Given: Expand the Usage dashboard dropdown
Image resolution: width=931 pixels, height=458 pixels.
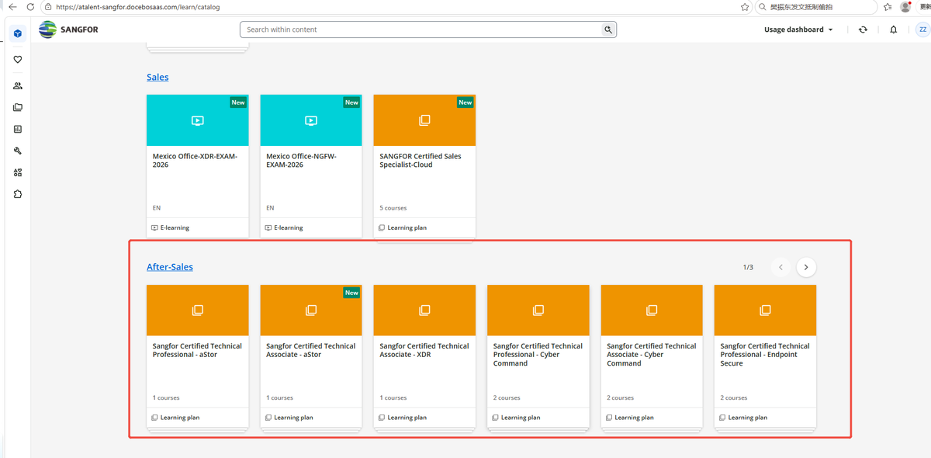Looking at the screenshot, I should tap(798, 29).
